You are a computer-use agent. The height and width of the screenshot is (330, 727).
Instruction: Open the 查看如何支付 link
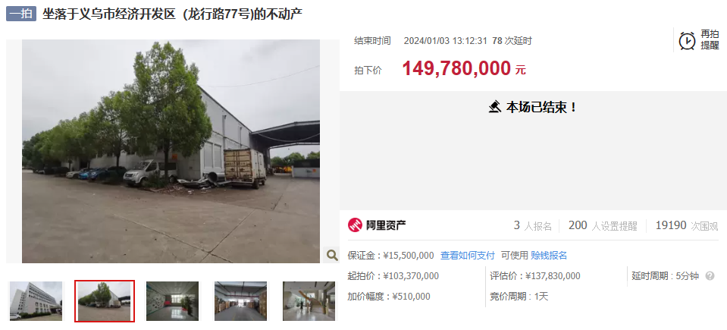467,255
